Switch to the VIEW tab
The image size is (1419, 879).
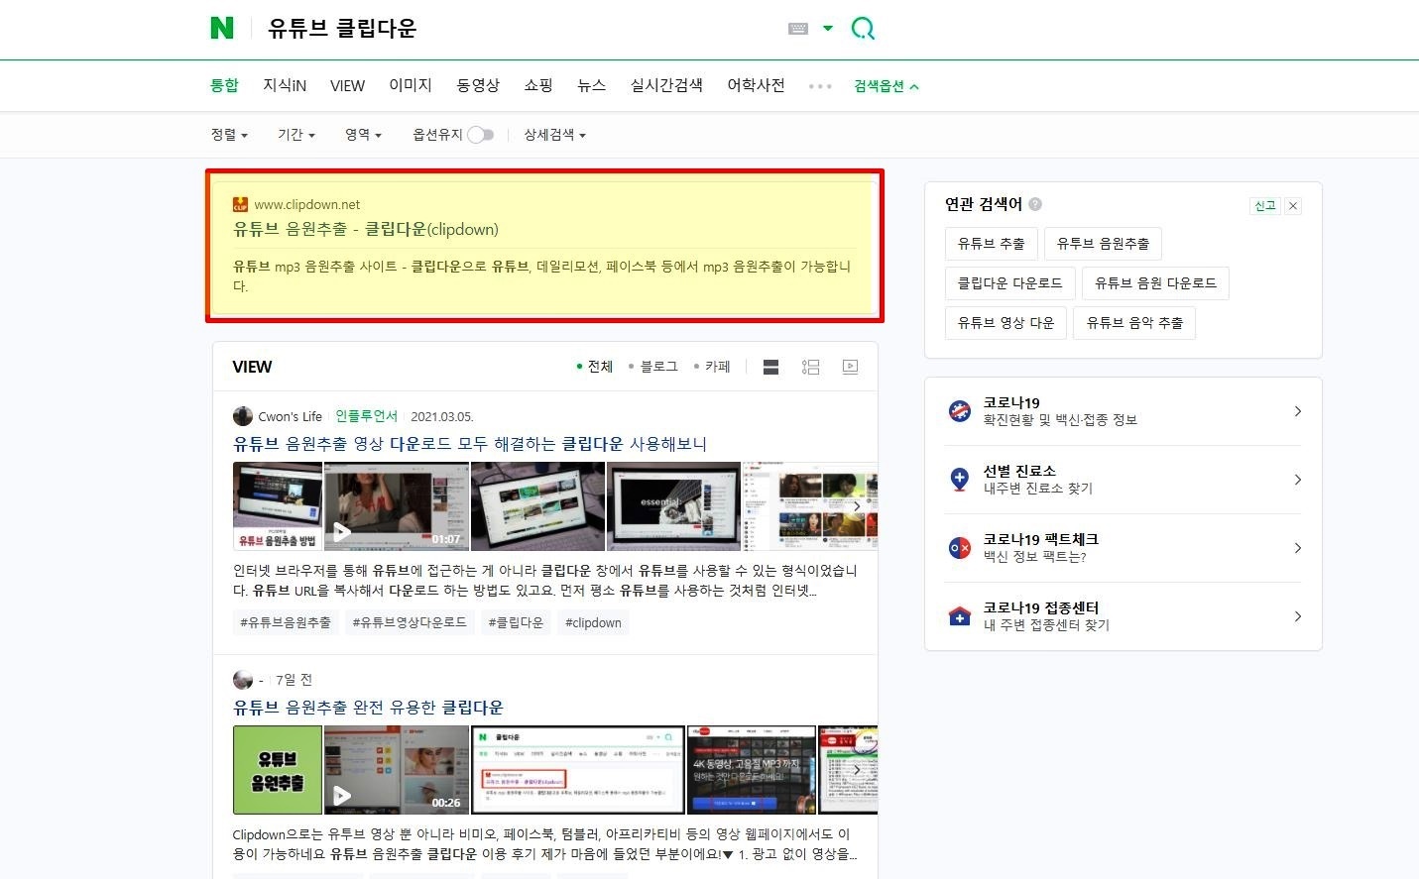pyautogui.click(x=347, y=85)
